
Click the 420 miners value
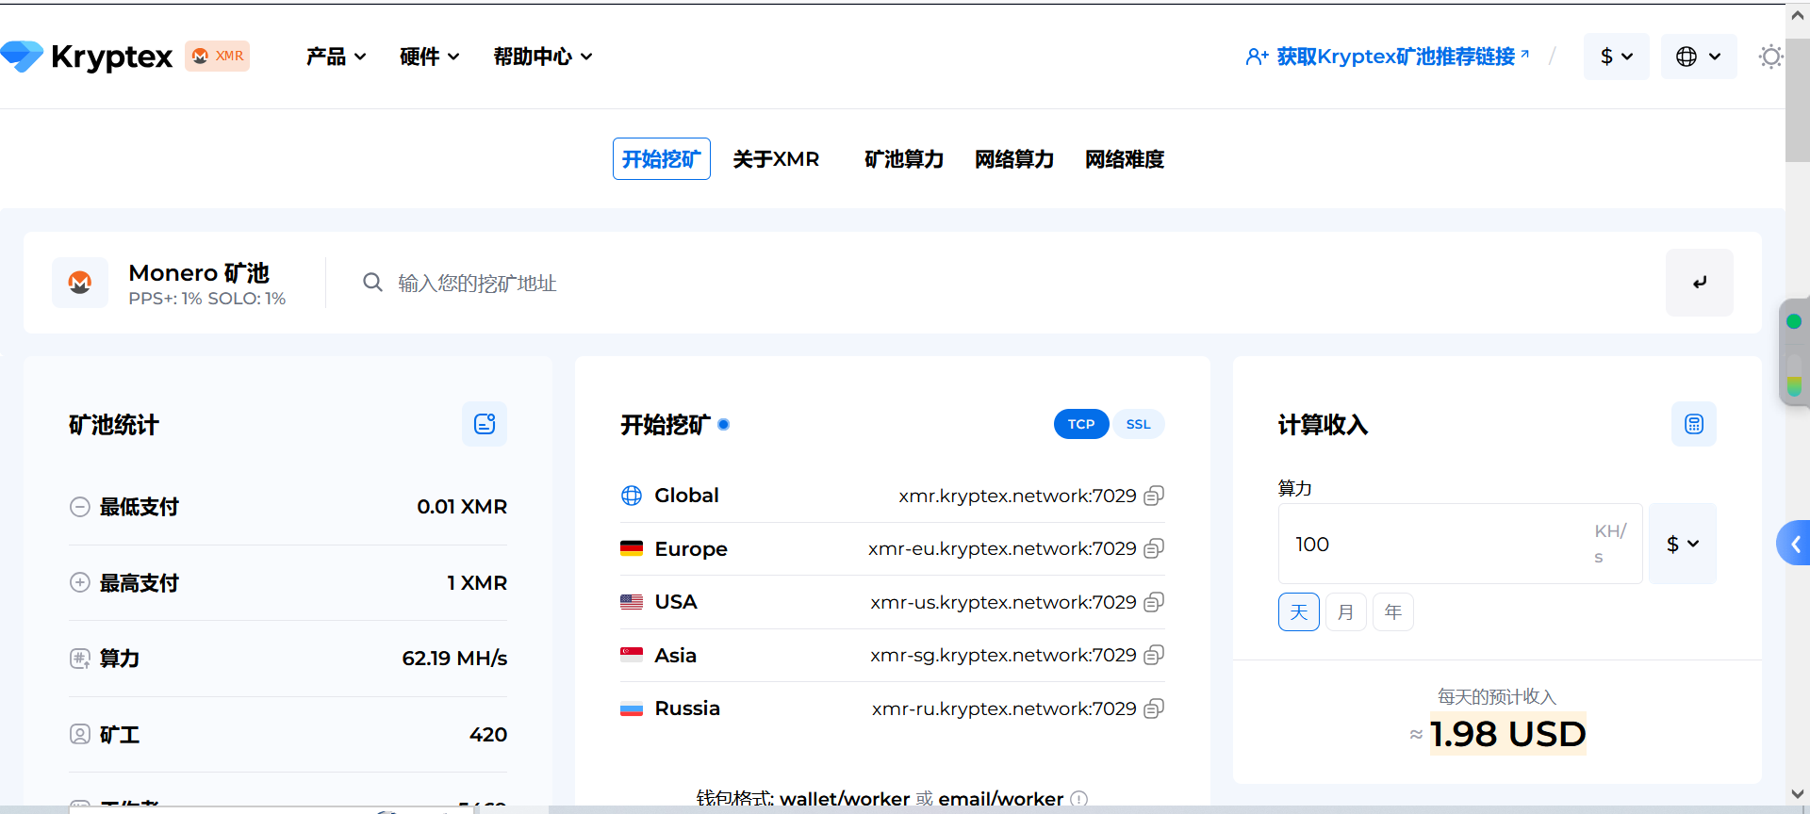[x=488, y=734]
